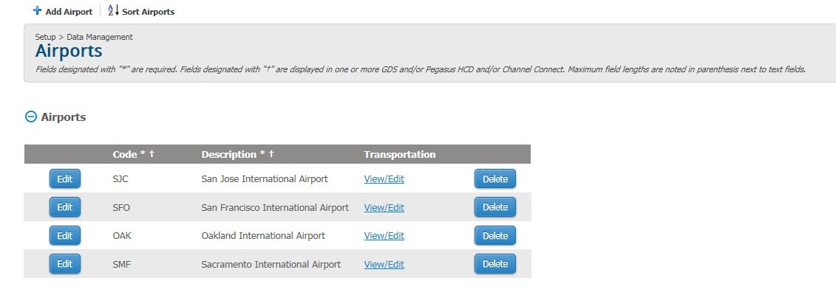
Task: Click the A-Z Sort Airports icon
Action: point(114,10)
